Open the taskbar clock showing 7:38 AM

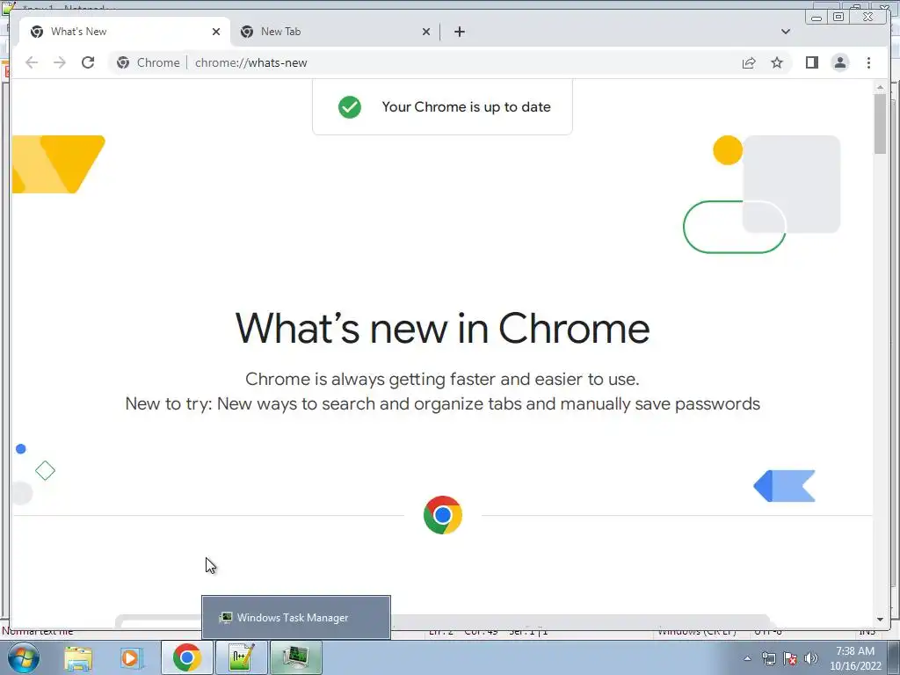click(x=854, y=657)
